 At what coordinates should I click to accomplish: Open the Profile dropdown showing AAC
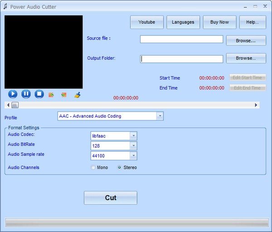(160, 116)
